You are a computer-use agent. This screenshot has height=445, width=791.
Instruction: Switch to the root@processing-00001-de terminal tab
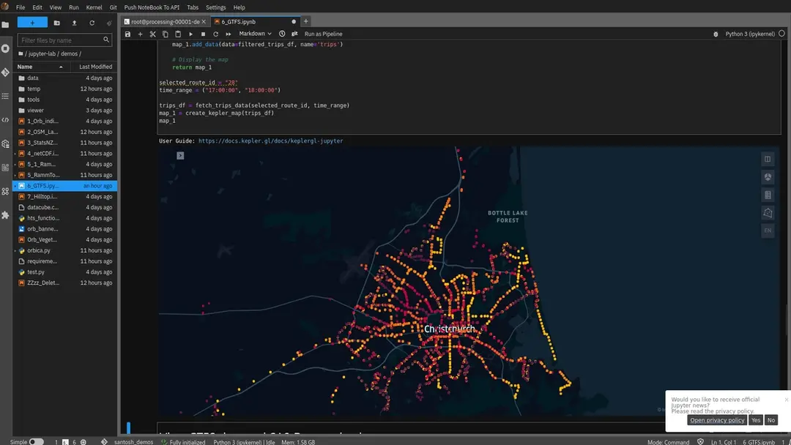165,21
